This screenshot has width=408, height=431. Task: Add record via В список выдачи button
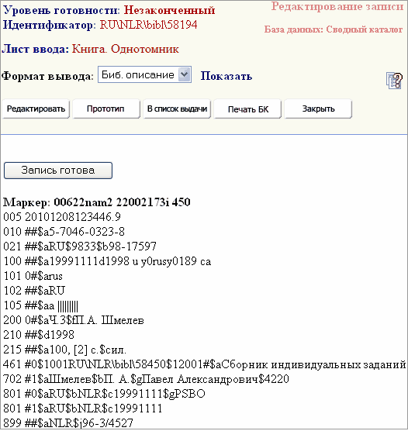(x=177, y=109)
